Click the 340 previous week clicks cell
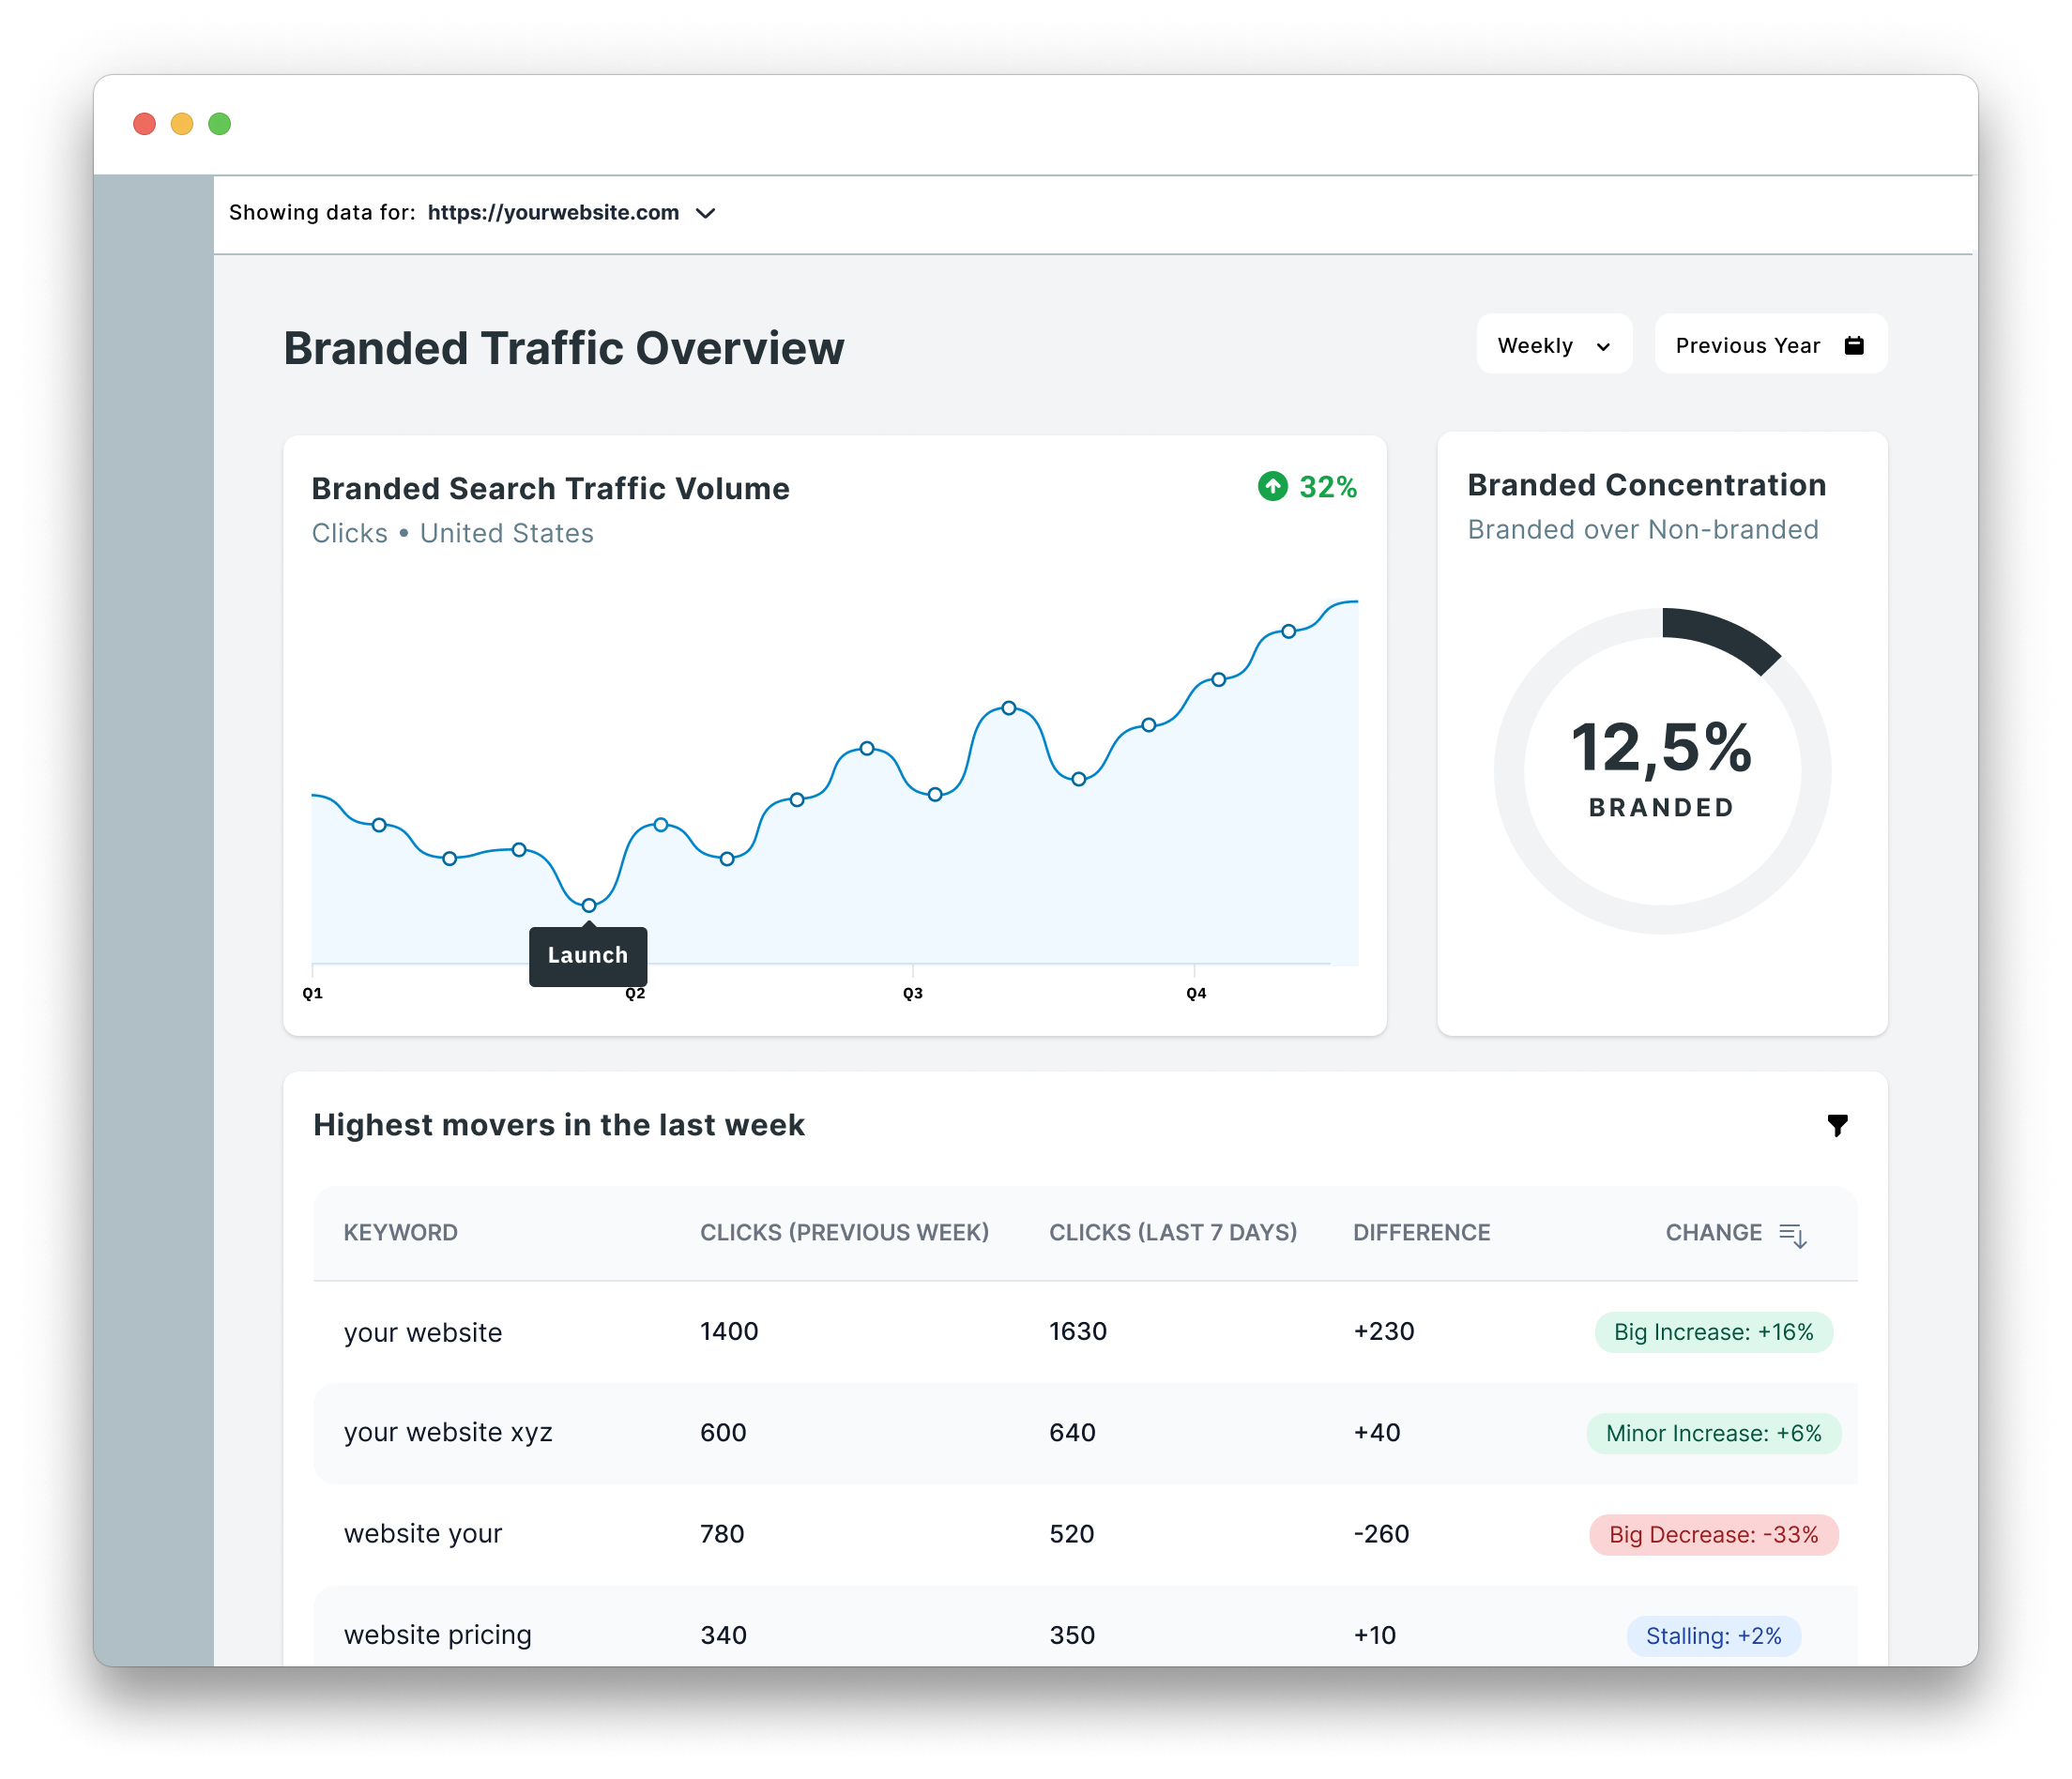 (x=723, y=1635)
